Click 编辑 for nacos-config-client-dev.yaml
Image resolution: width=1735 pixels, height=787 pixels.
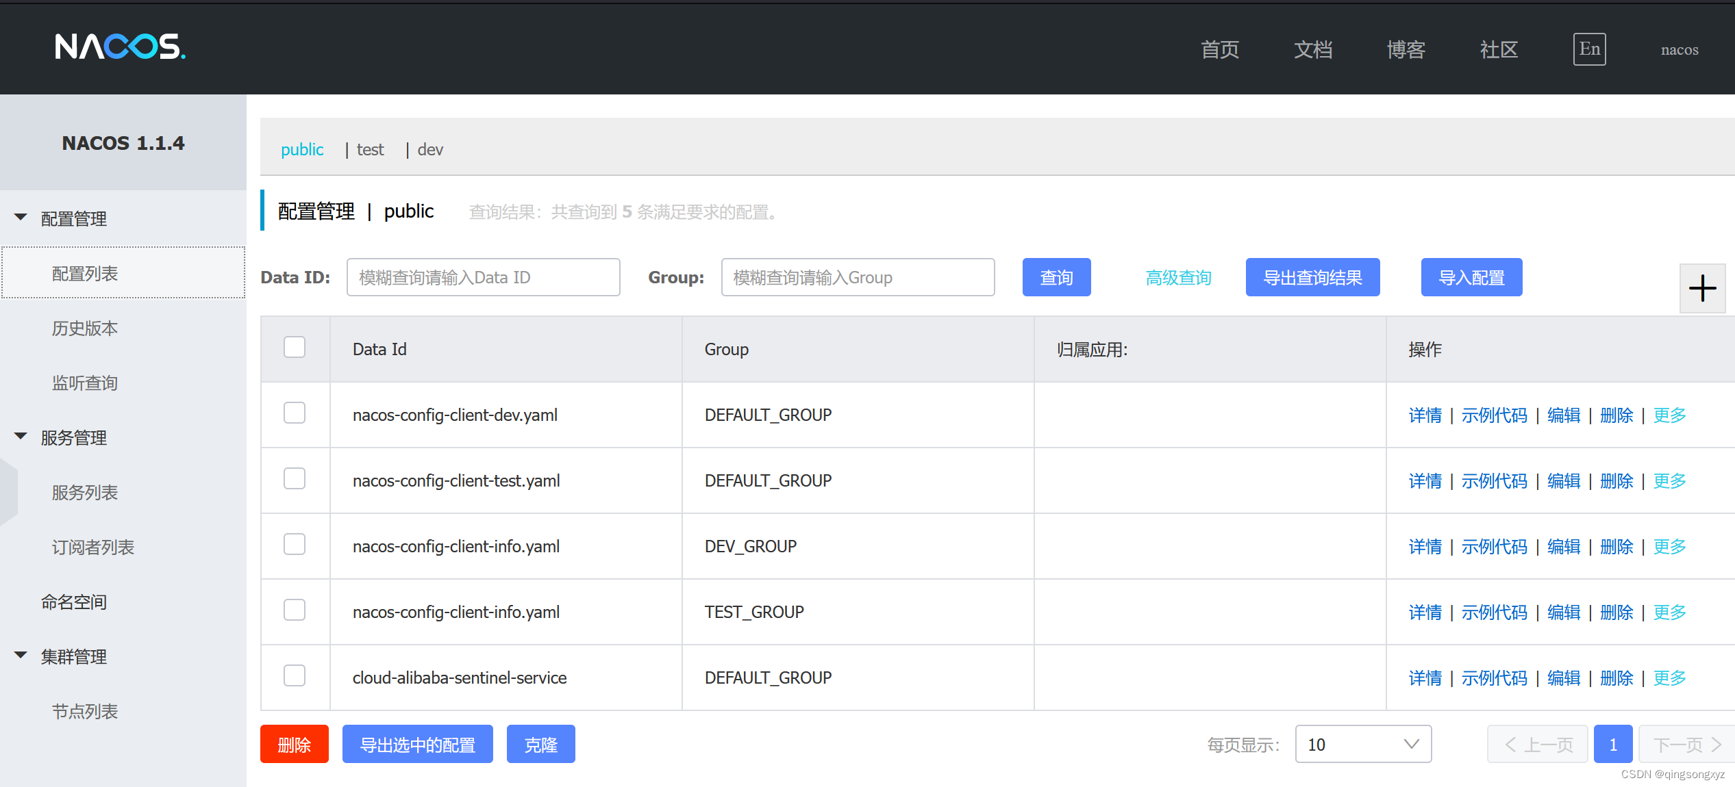(x=1564, y=415)
